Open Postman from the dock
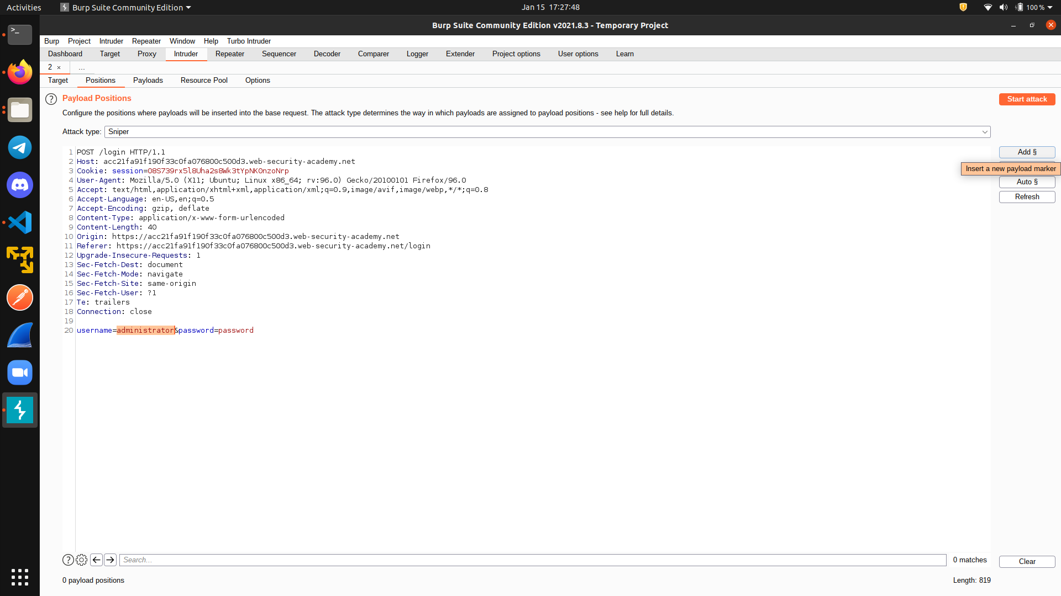Image resolution: width=1061 pixels, height=596 pixels. (20, 297)
